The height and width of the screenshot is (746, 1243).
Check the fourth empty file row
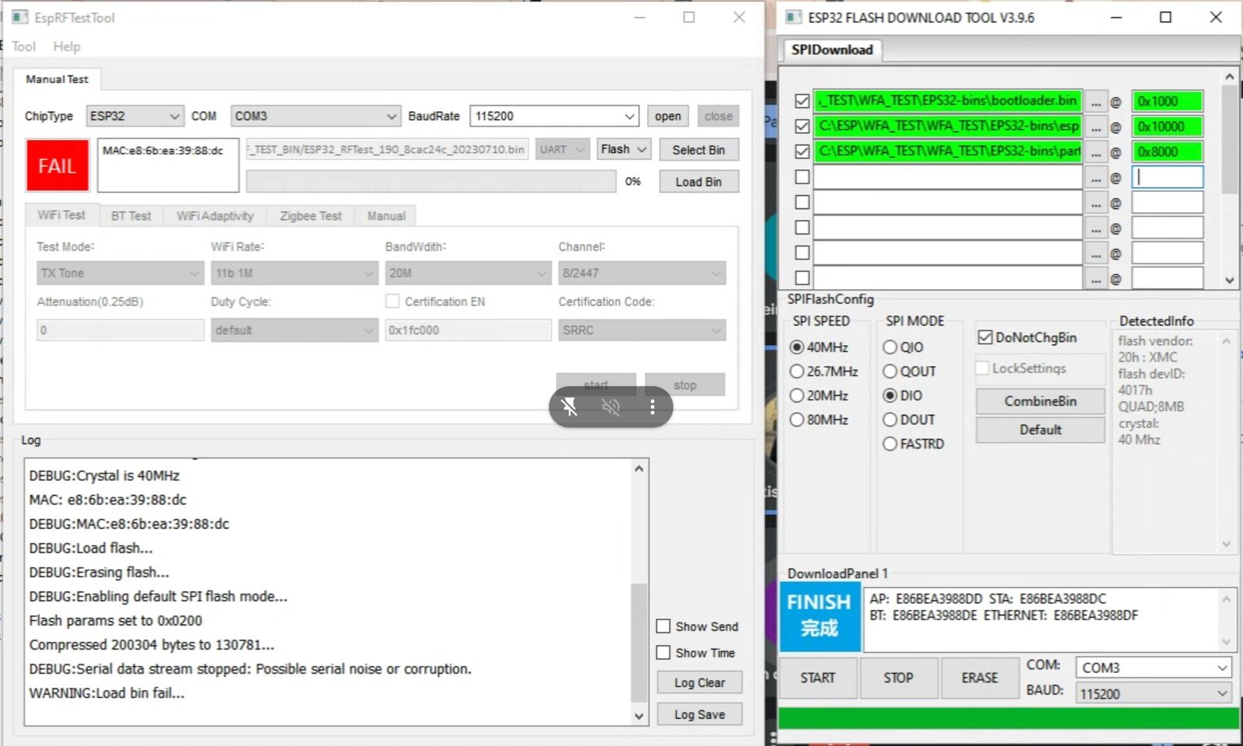[803, 177]
